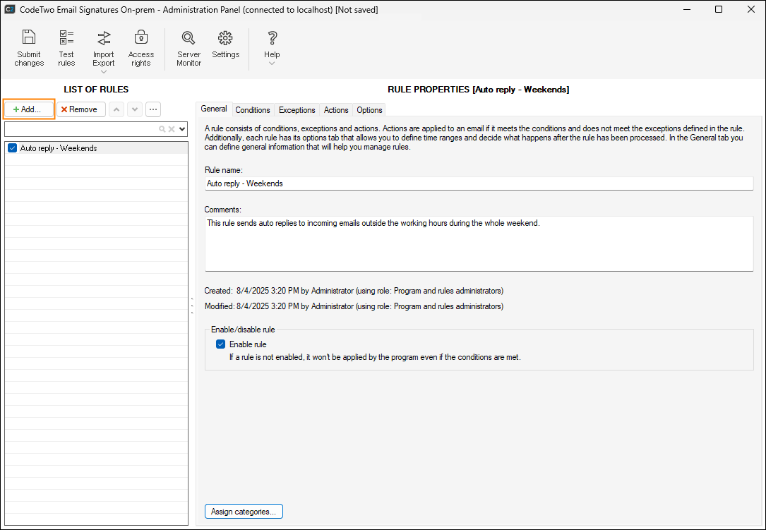Viewport: 766px width, 530px height.
Task: Open the Settings gear in toolbar
Action: 225,44
